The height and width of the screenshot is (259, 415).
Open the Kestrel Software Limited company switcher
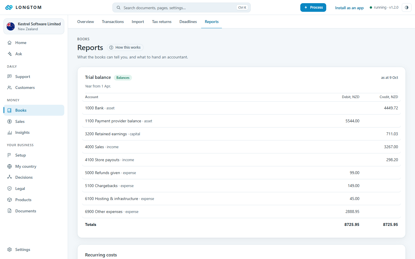34,26
